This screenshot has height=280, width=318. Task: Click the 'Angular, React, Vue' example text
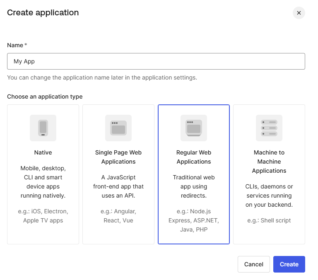pos(118,216)
